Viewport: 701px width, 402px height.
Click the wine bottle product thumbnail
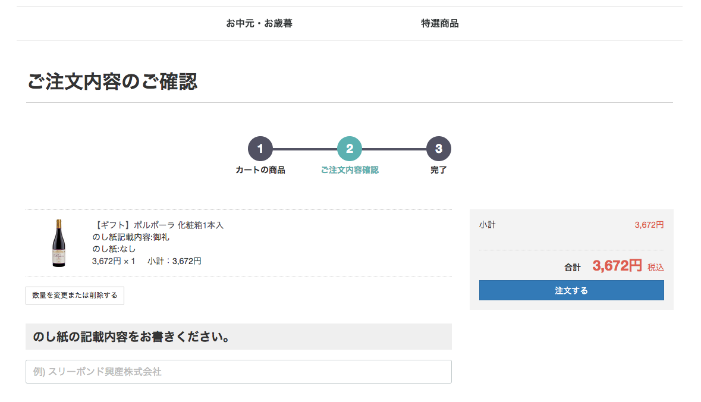pyautogui.click(x=59, y=243)
